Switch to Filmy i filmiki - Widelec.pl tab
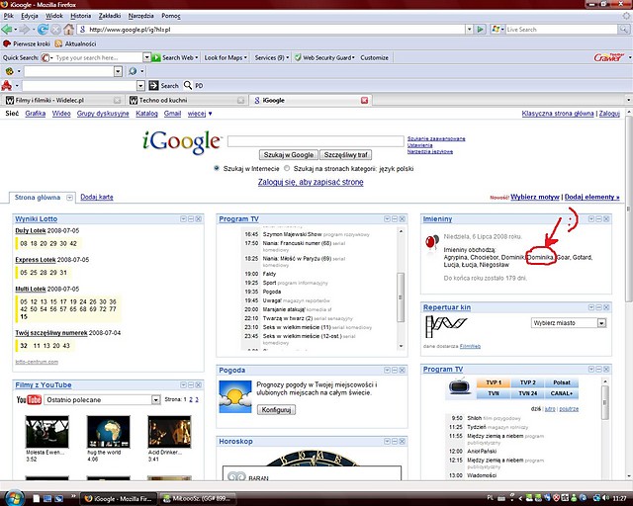This screenshot has height=506, width=633. (x=62, y=100)
